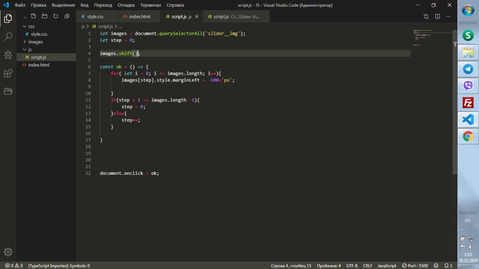This screenshot has width=479, height=269.
Task: Switch to the index.html tab
Action: [139, 17]
